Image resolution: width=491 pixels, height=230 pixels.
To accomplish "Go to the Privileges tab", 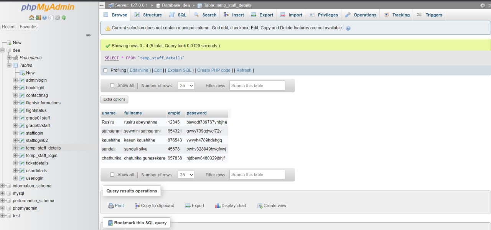I will 324,15.
